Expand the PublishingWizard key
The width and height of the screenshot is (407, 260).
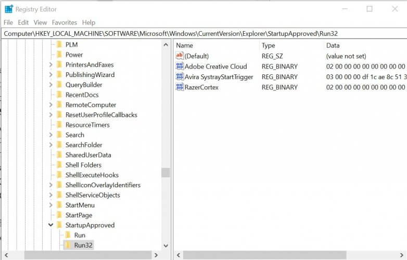coord(51,75)
